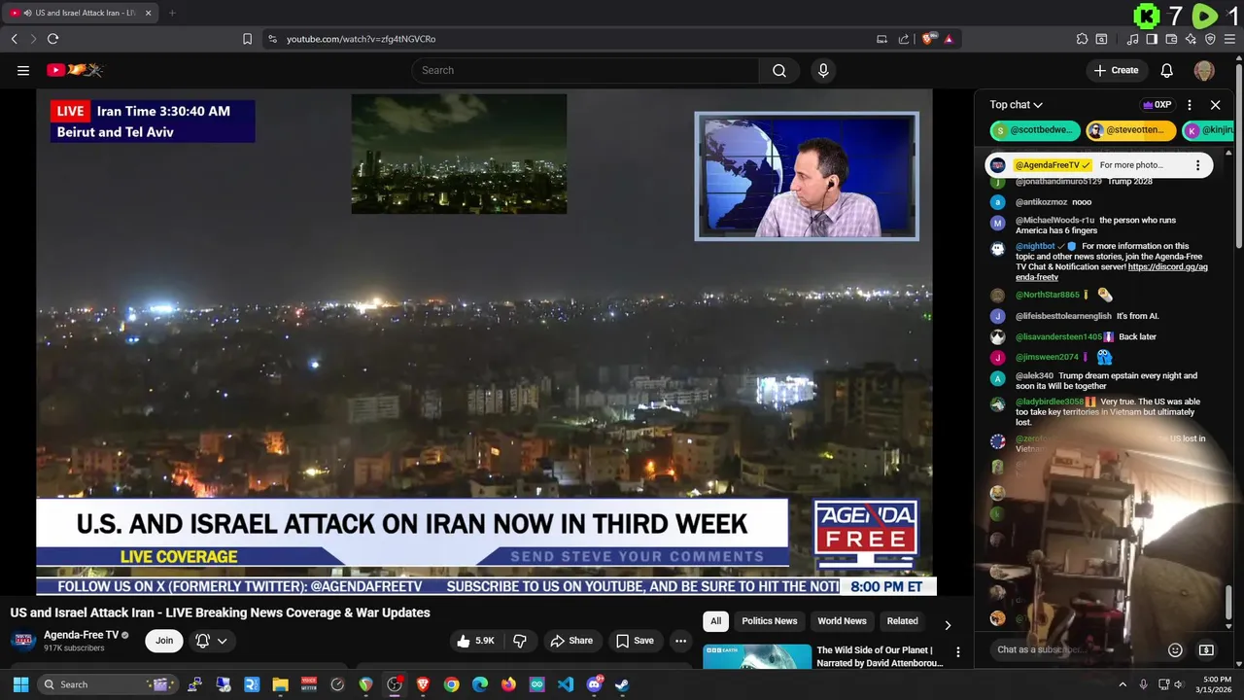Screen dimensions: 1244x700
Task: Open File Explorer from taskbar
Action: 280,684
